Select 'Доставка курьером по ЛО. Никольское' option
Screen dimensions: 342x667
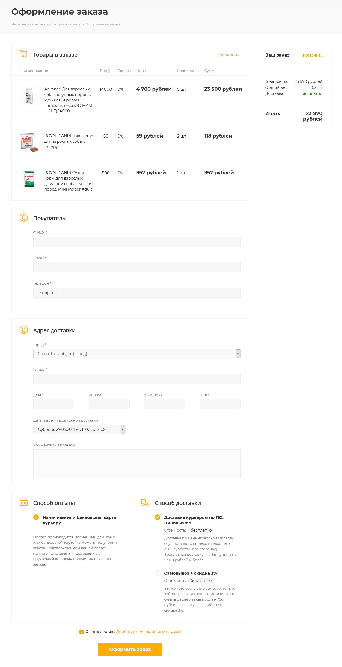coord(157,517)
